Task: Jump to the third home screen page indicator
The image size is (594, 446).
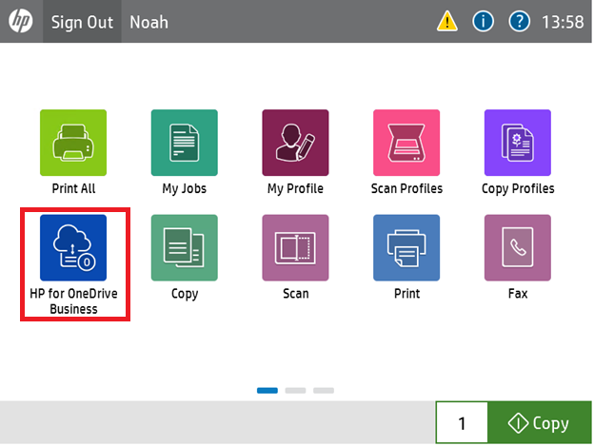Action: coord(324,390)
